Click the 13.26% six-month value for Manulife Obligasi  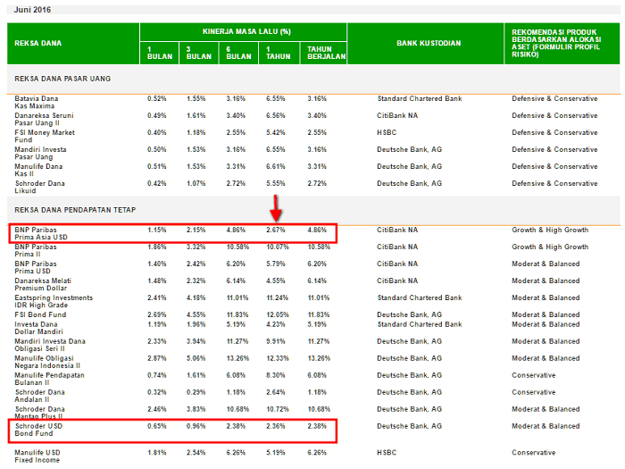pos(237,358)
